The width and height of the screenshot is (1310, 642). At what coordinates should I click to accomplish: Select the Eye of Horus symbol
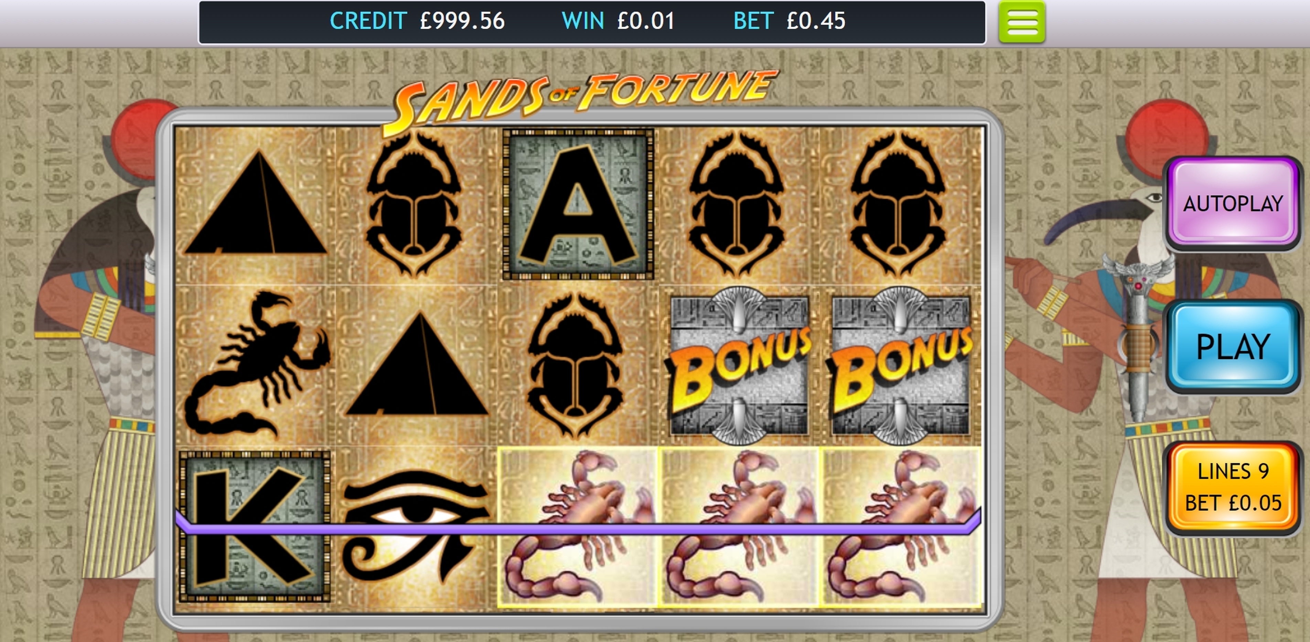click(416, 526)
